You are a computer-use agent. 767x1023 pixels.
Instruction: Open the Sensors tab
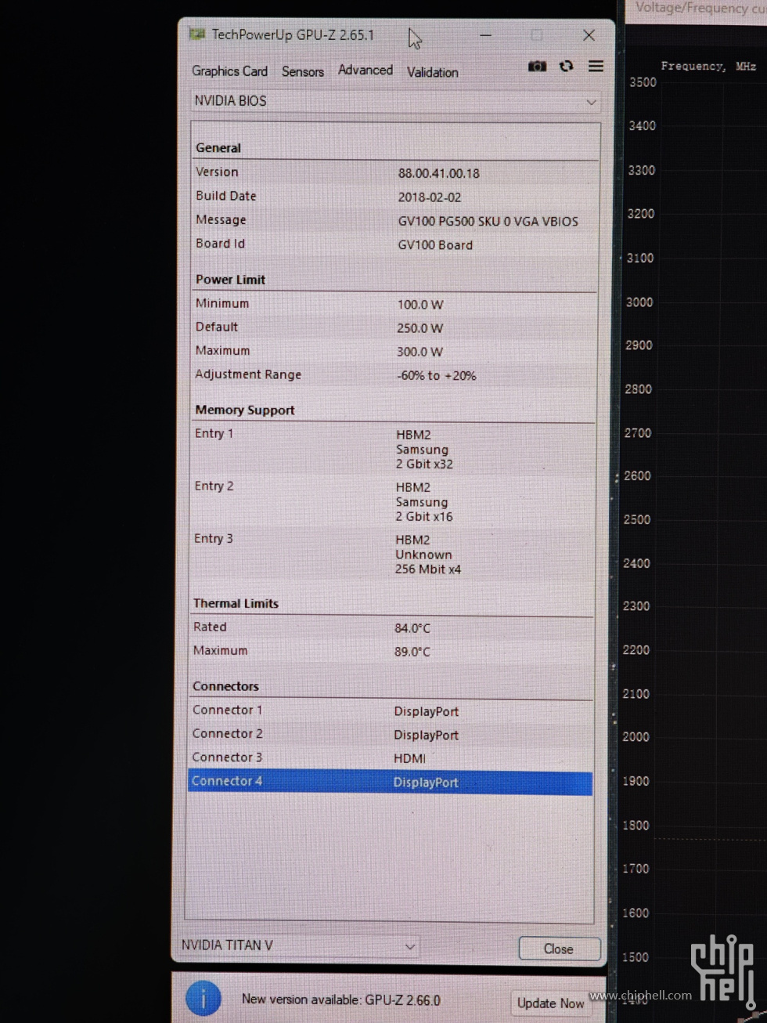click(x=303, y=71)
